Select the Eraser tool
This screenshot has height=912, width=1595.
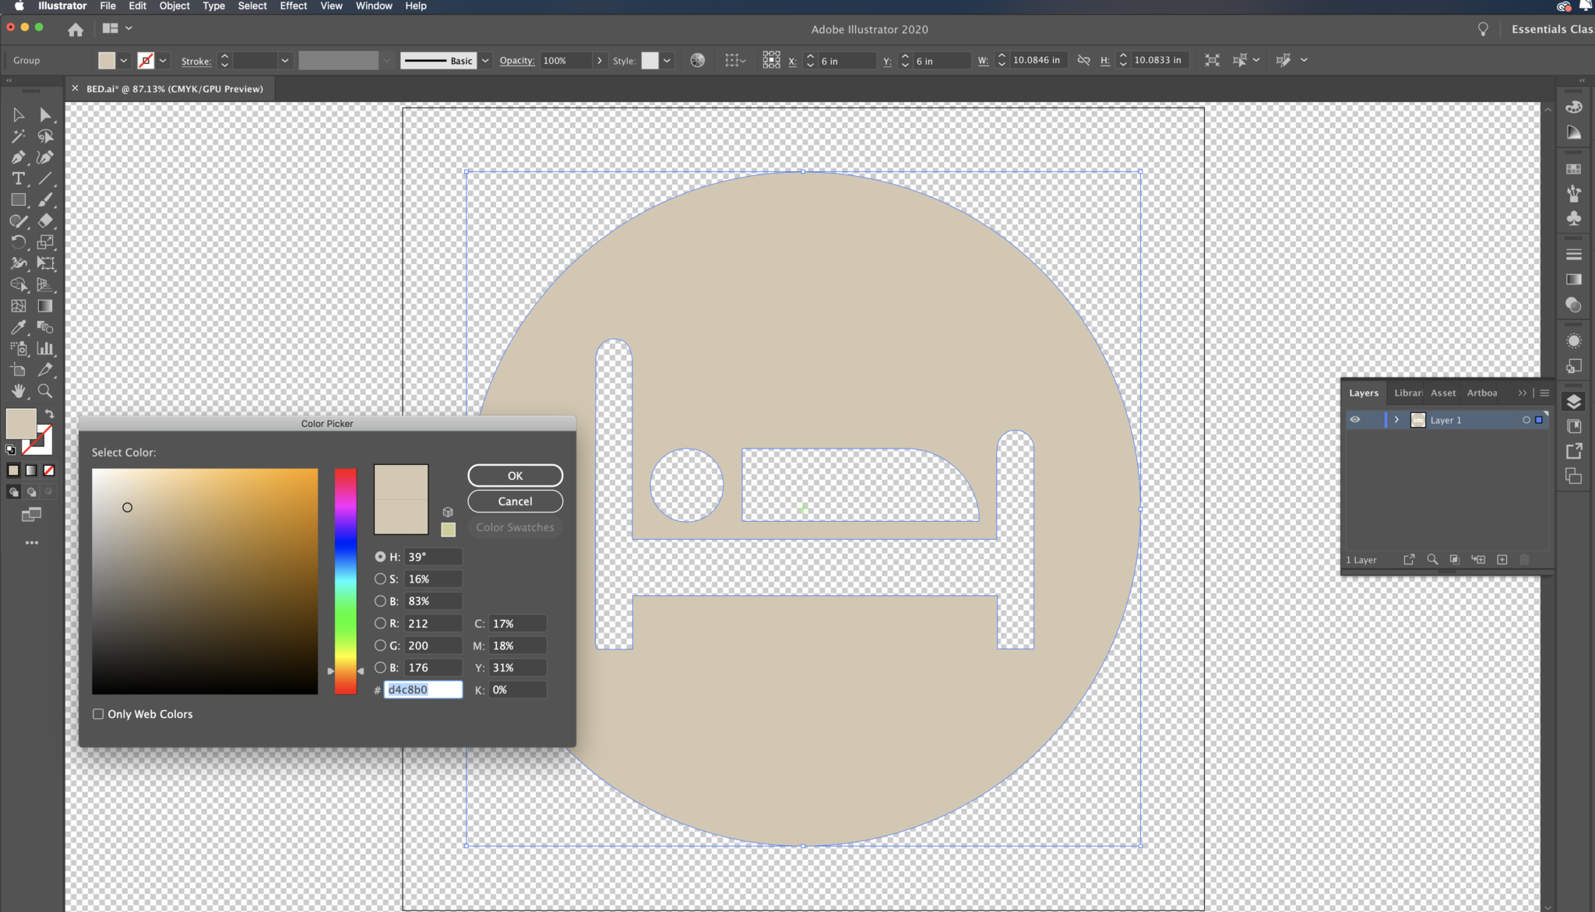pyautogui.click(x=45, y=222)
